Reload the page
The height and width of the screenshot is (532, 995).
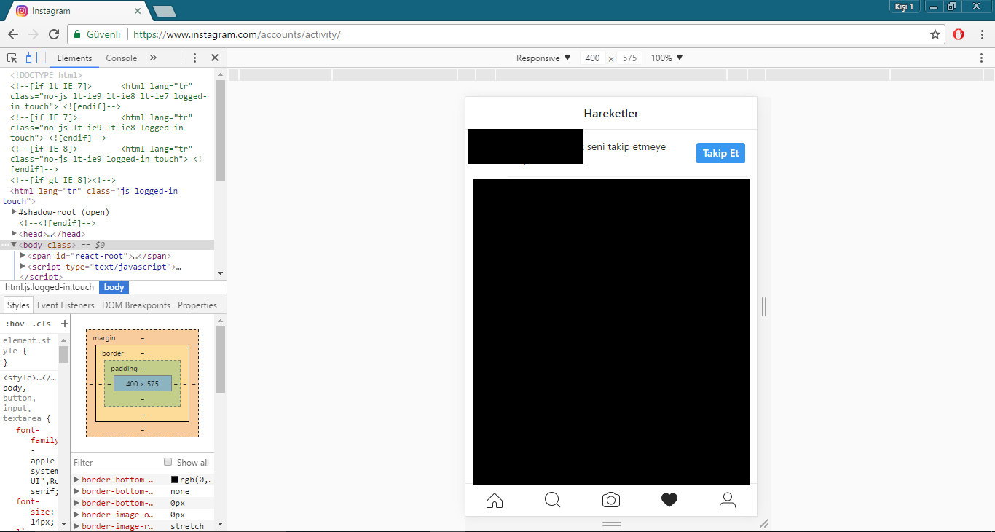click(x=54, y=34)
